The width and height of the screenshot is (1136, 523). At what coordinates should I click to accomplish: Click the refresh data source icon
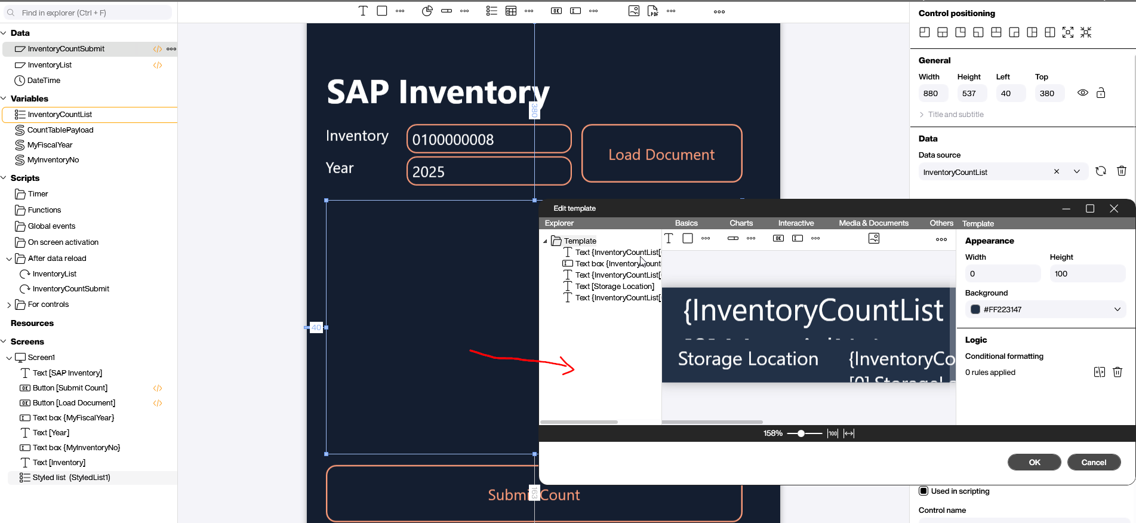1101,171
